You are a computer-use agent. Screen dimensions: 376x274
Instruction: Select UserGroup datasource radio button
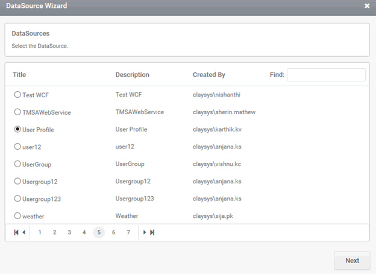point(17,164)
